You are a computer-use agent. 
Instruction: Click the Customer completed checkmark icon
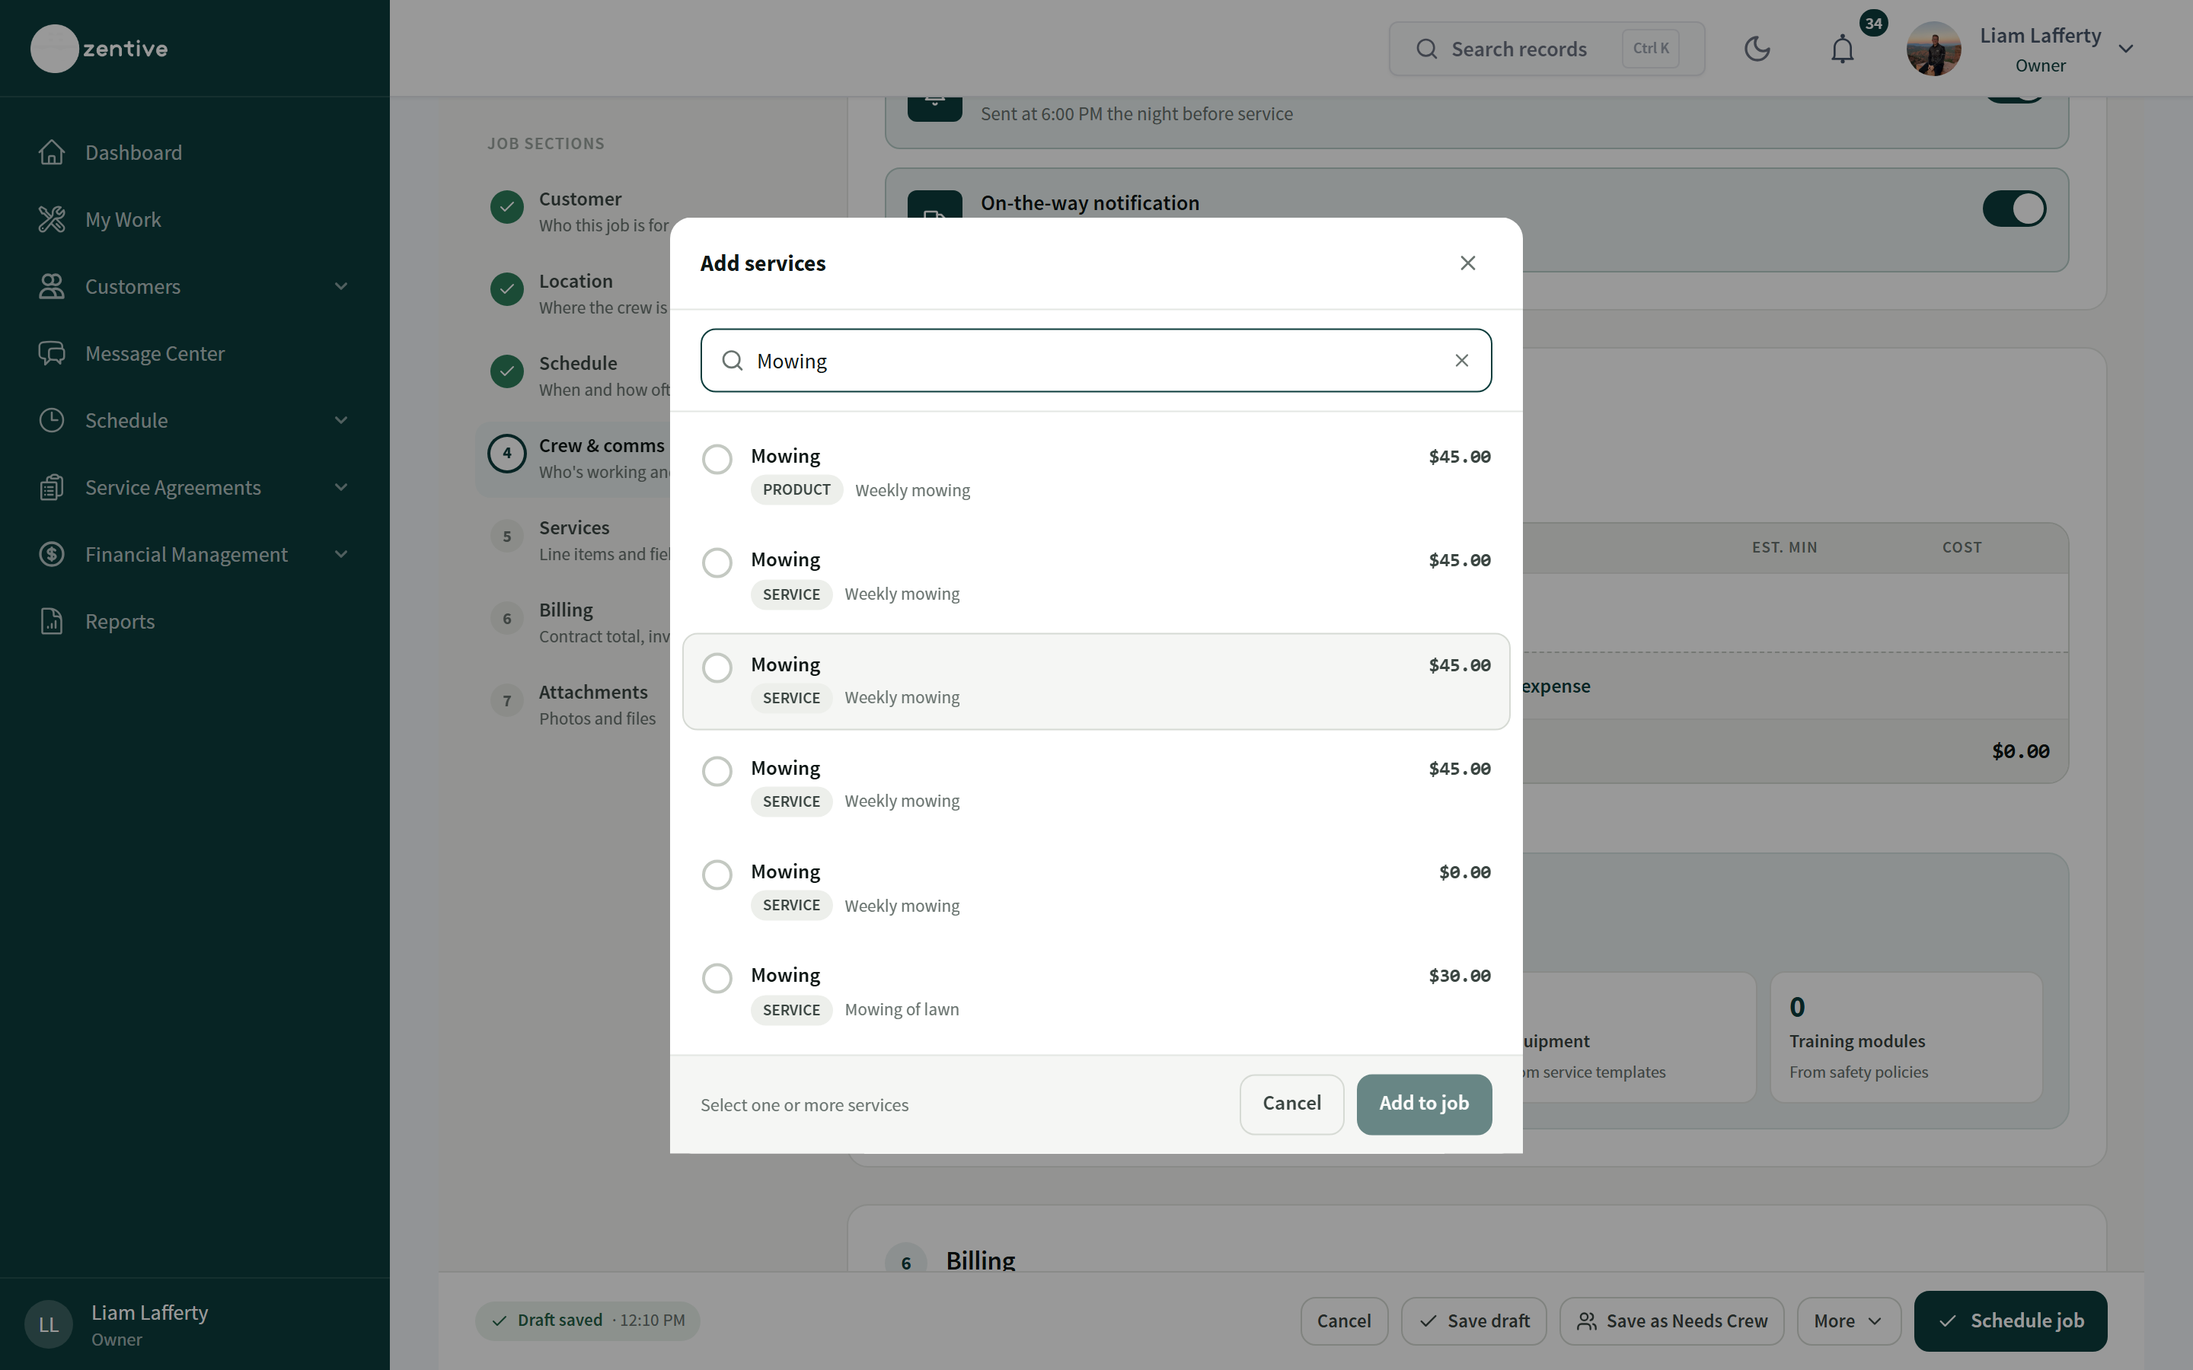(506, 206)
